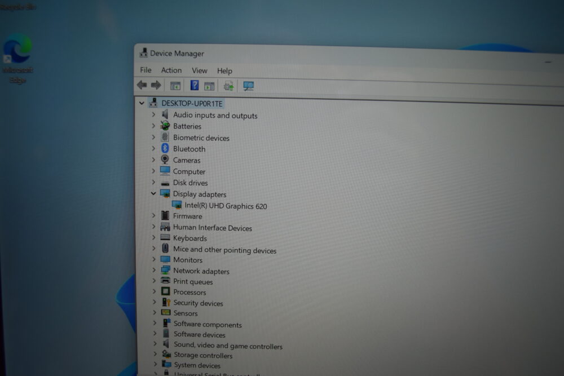Select the Storage controllers label
This screenshot has height=376, width=564.
[203, 356]
